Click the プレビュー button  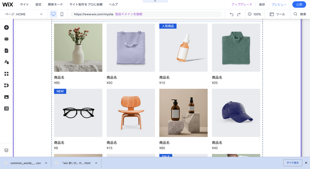(x=279, y=4)
